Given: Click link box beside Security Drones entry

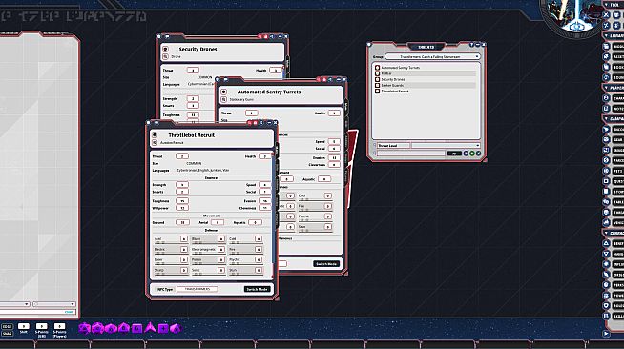Looking at the screenshot, I should pos(377,79).
